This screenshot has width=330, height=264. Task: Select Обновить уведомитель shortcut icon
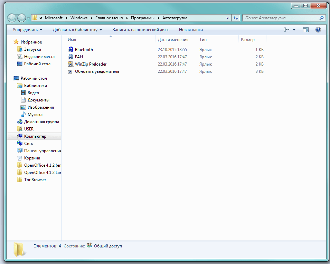click(x=70, y=72)
